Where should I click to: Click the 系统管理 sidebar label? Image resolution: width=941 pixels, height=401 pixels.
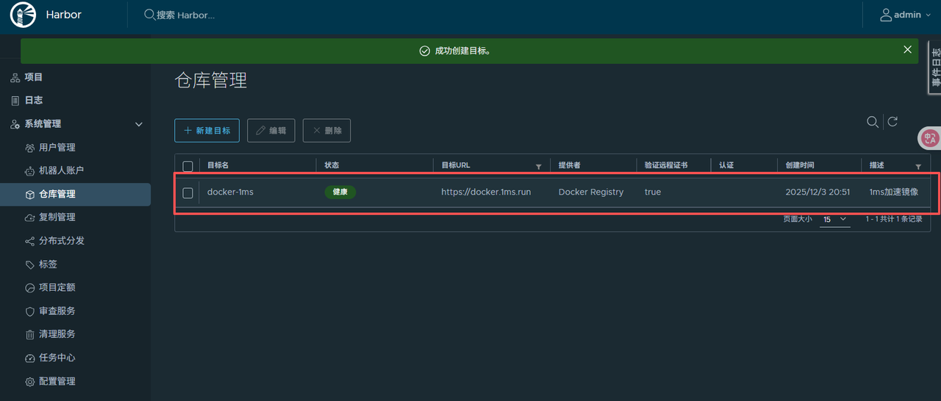pos(43,124)
